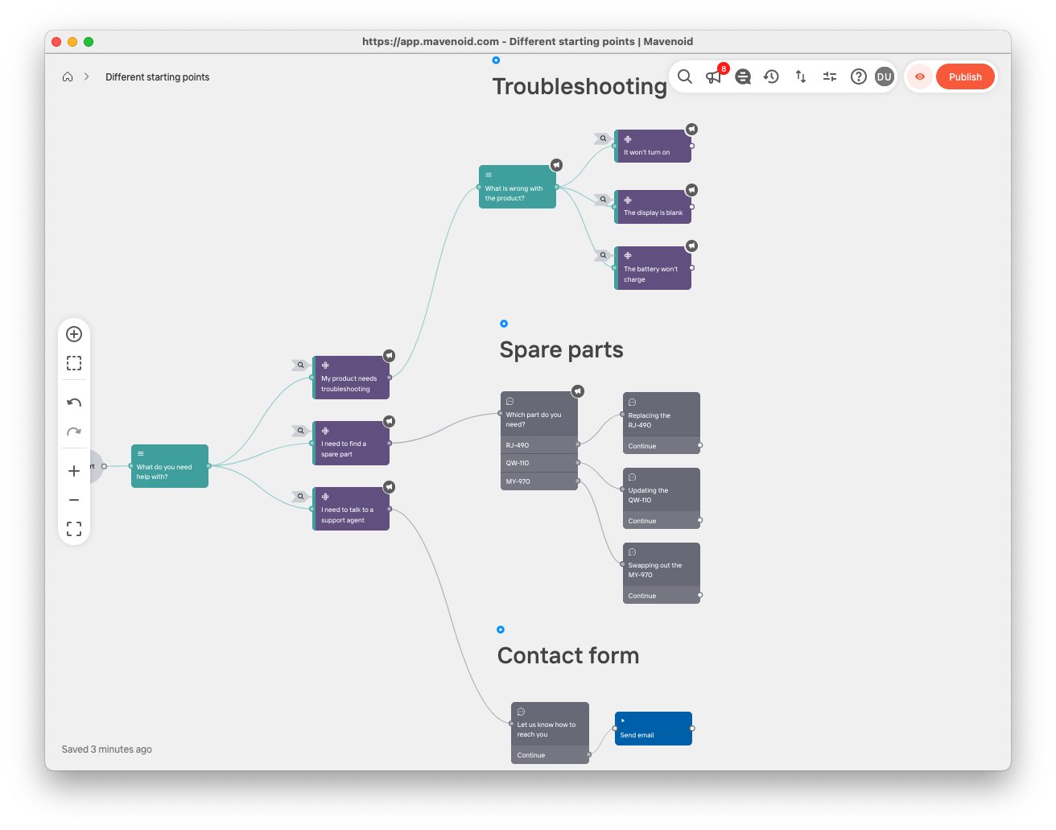
Task: Activate the dashed rectangle selection tool
Action: click(x=74, y=363)
